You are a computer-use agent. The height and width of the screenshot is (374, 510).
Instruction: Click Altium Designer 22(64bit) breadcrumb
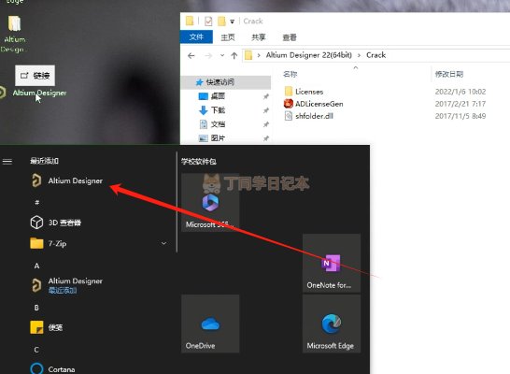(x=308, y=55)
